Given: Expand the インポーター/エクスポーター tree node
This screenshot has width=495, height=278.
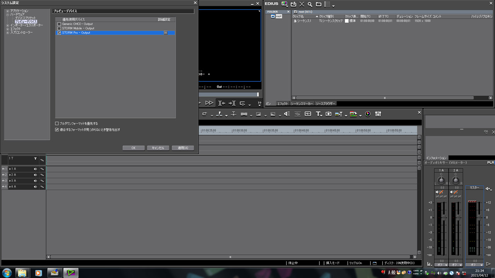Looking at the screenshot, I should [x=7, y=25].
